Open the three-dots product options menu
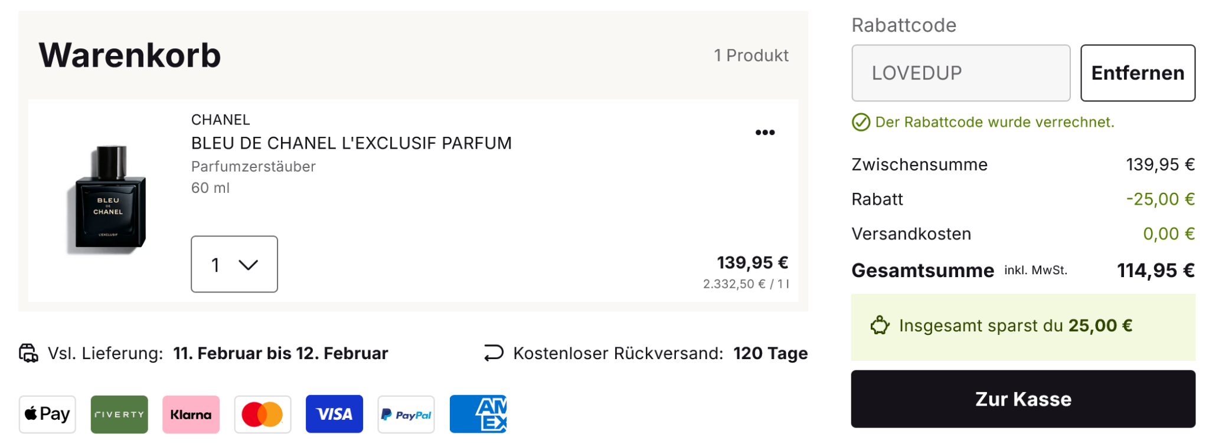The height and width of the screenshot is (444, 1209). click(765, 133)
